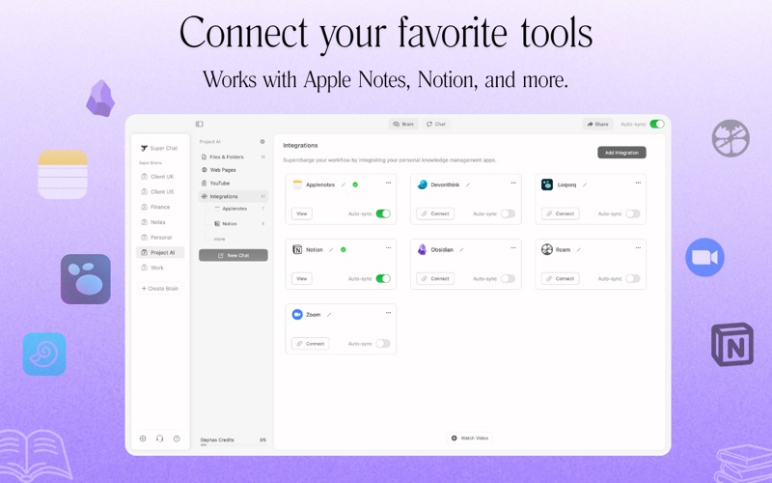772x483 pixels.
Task: Disable Auto-sync on Notion card
Action: coord(383,278)
